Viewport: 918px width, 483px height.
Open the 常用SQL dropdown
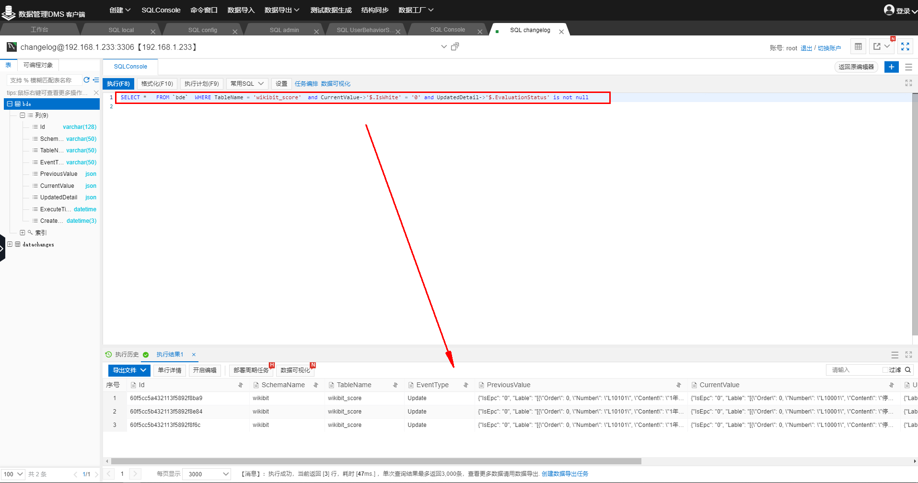[x=247, y=83]
